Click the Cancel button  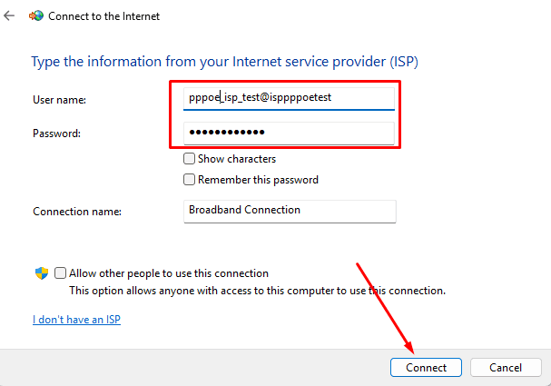point(505,368)
